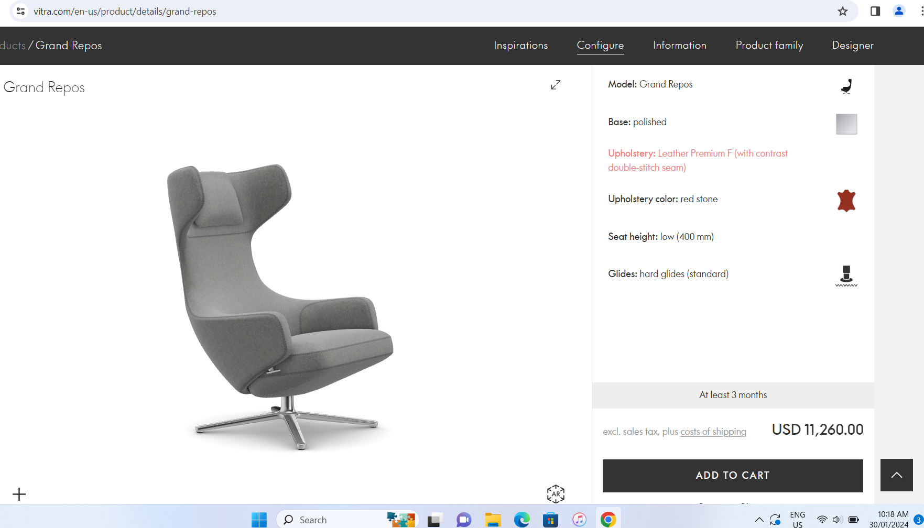Click the Grand Repos breadcrumb
Screen dimensions: 924x528
point(69,46)
